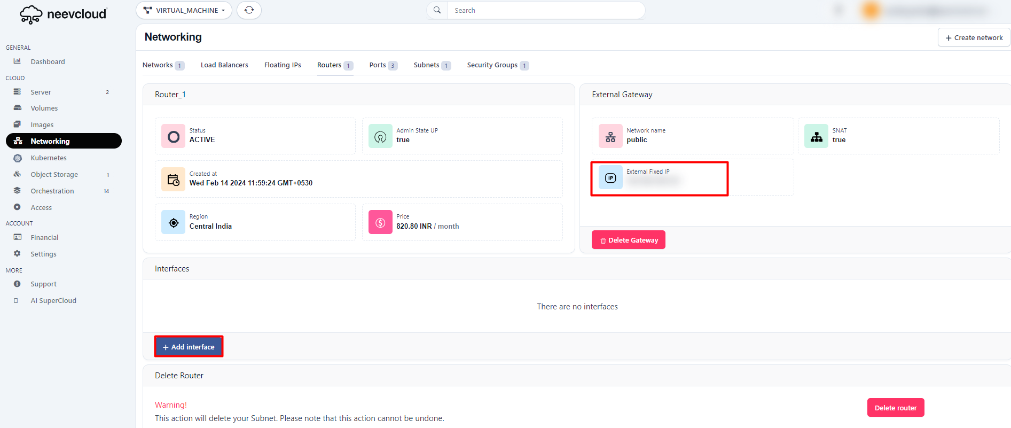1011x428 pixels.
Task: Click the search magnifier icon
Action: (437, 10)
